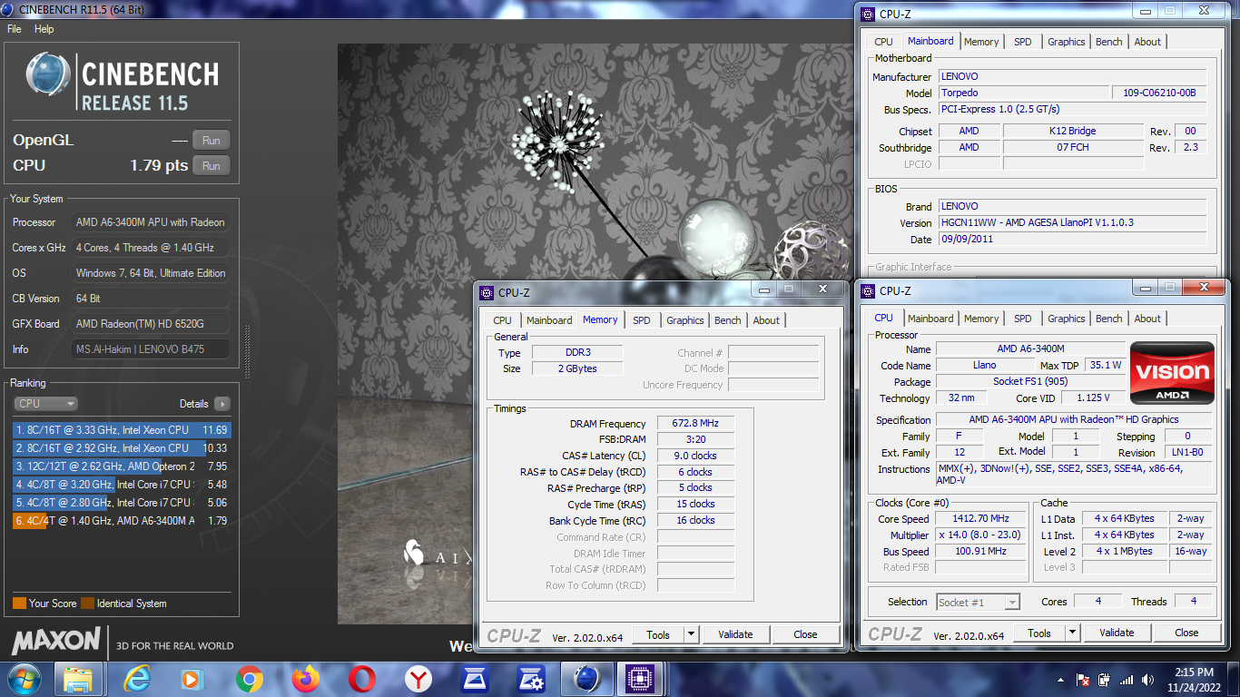
Task: Show hidden tray icons arrow
Action: pyautogui.click(x=1060, y=680)
